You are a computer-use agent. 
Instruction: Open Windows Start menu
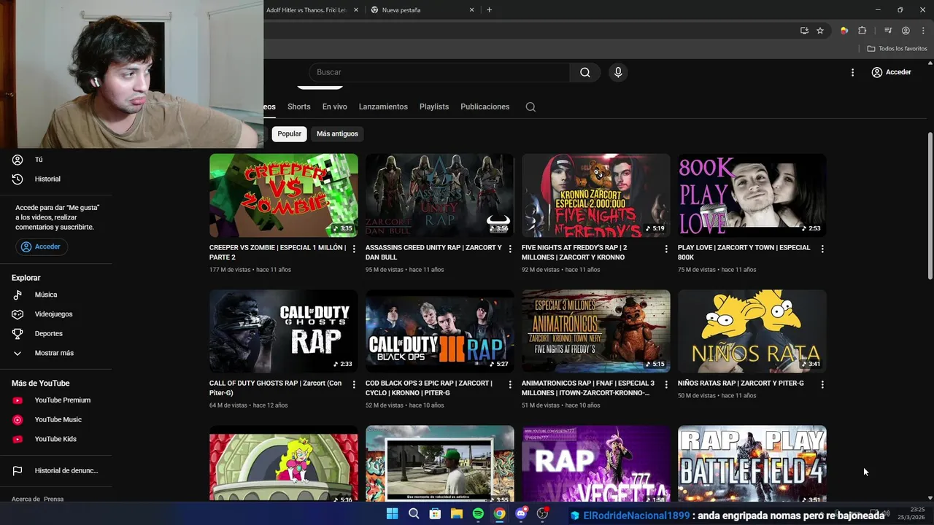[x=392, y=514]
